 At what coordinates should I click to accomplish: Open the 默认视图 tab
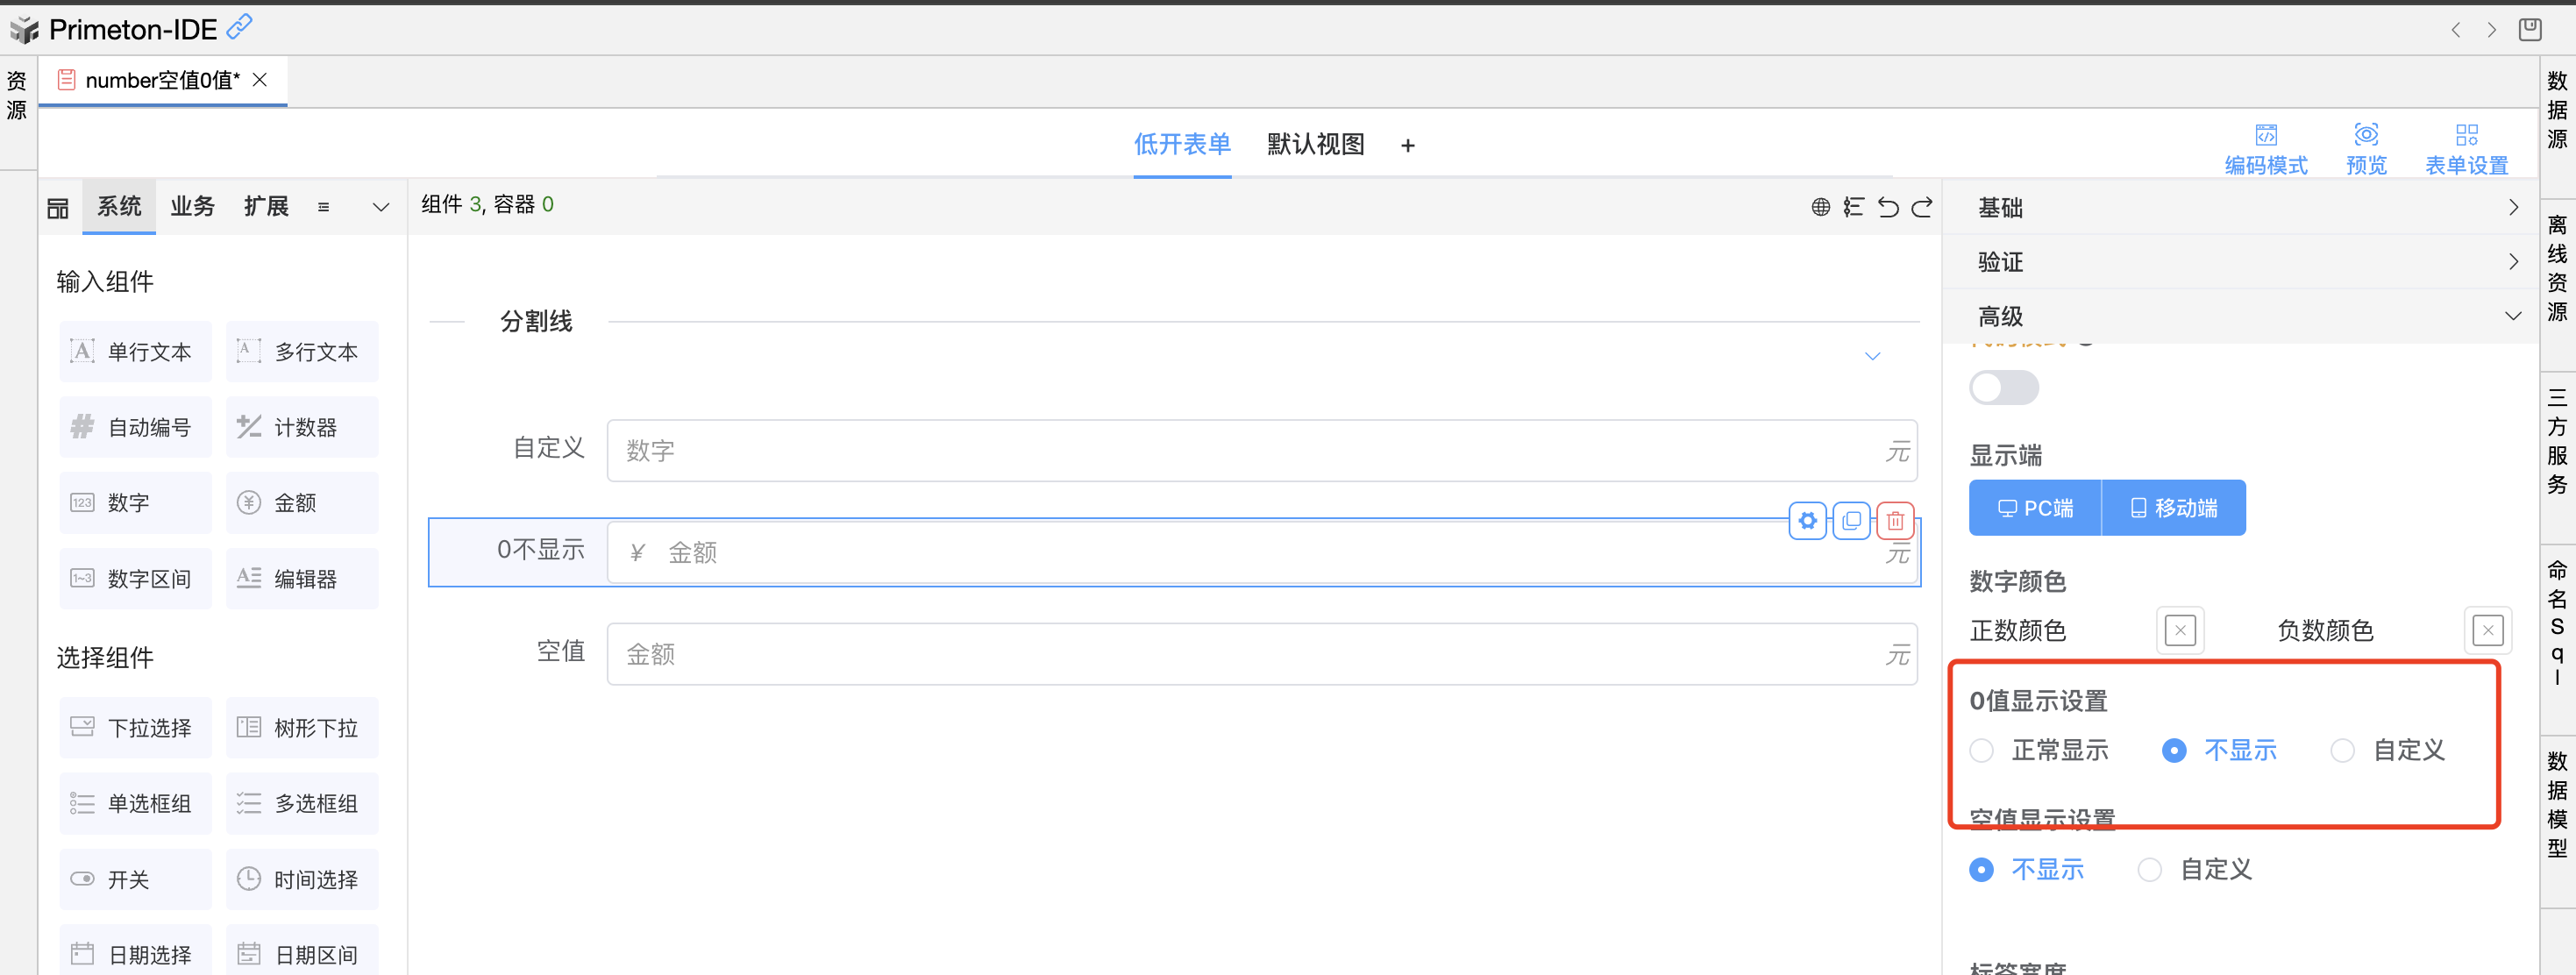(1315, 144)
